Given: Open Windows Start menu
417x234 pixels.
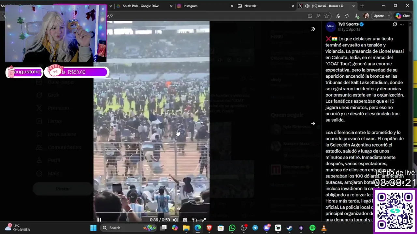Looking at the screenshot, I should [x=93, y=228].
